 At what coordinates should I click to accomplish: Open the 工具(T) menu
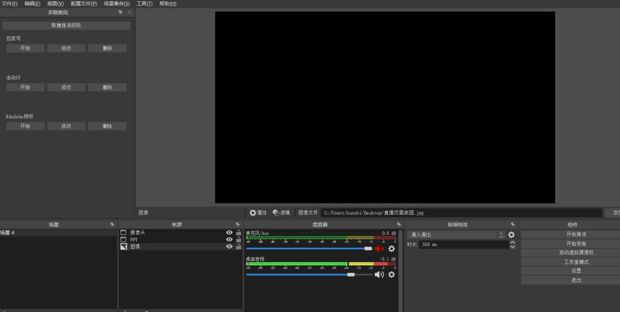click(144, 3)
